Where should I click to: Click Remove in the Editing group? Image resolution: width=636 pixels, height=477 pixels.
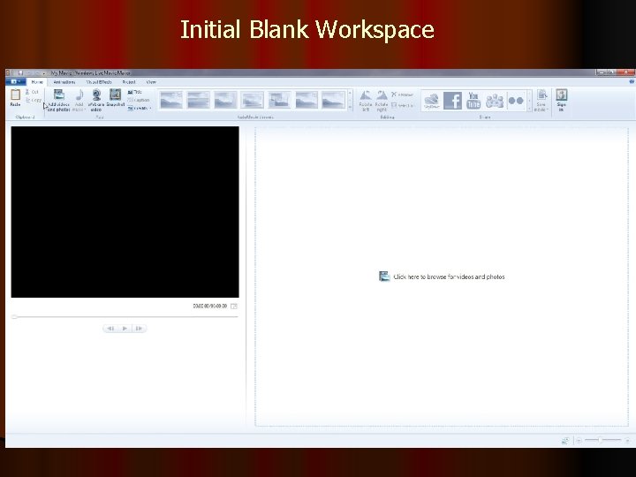pos(402,95)
